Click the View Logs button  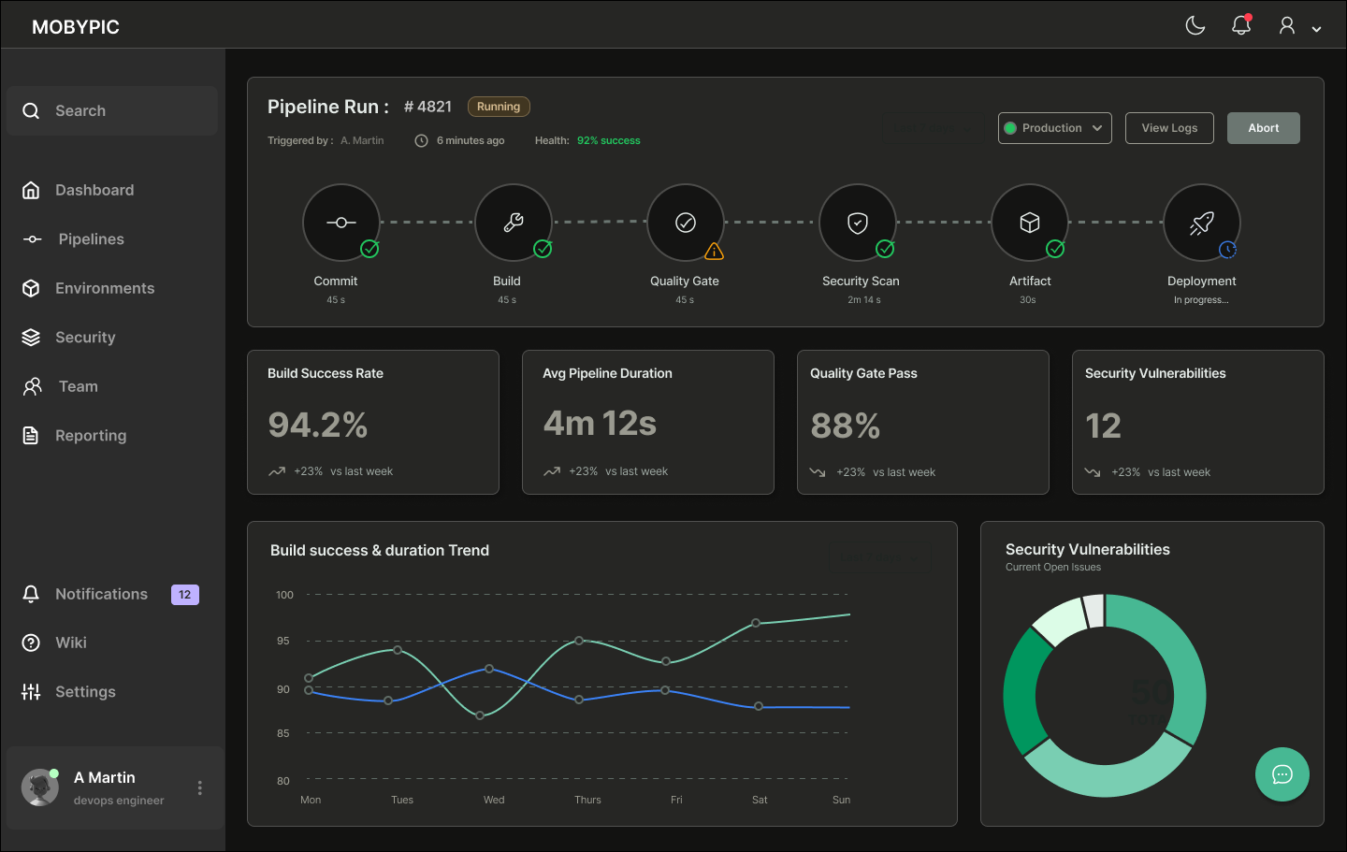(x=1169, y=128)
